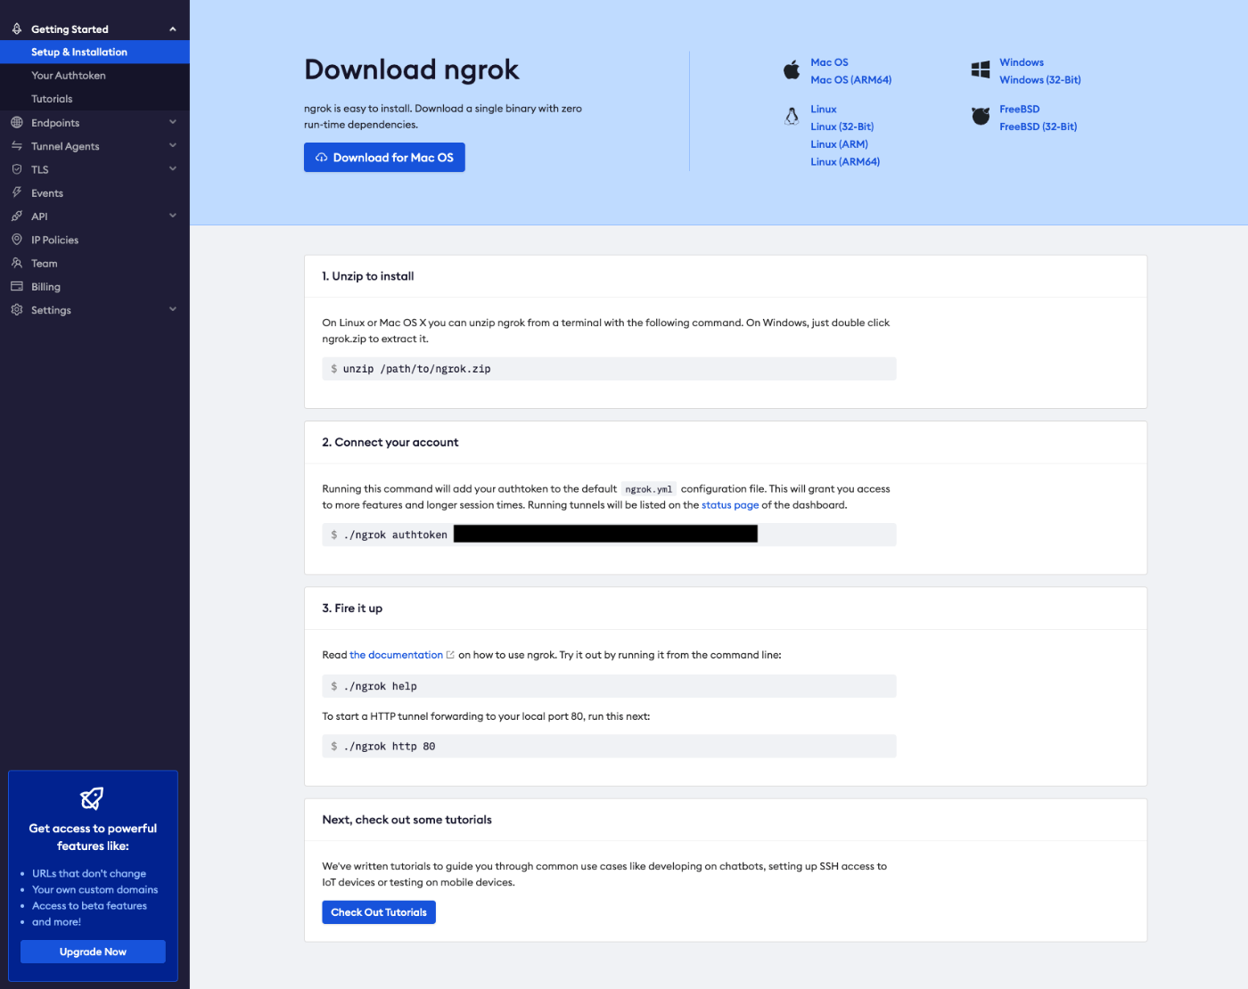The width and height of the screenshot is (1248, 989).
Task: Download Linux (ARM64) build
Action: (845, 162)
